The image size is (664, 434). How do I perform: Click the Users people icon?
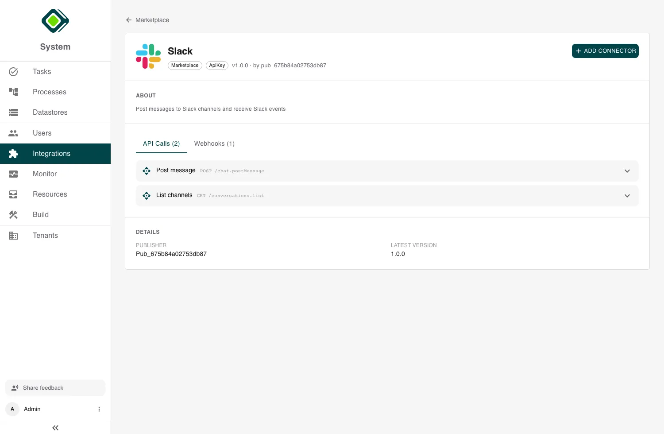tap(13, 133)
